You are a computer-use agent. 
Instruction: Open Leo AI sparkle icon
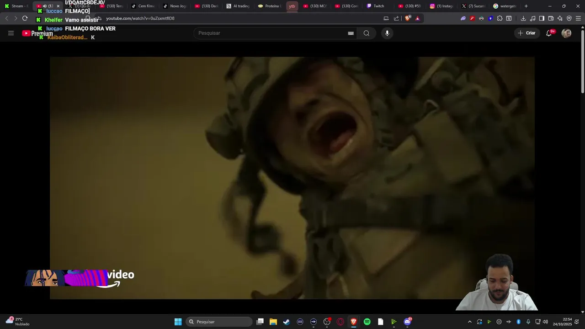pos(560,18)
